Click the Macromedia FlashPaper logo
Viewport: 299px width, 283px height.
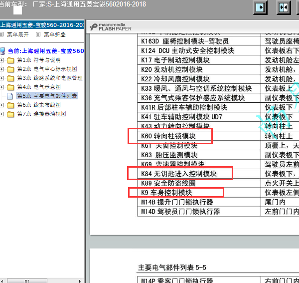tap(111, 27)
